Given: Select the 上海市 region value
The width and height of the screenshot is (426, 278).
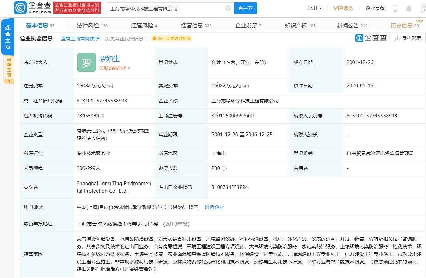Looking at the screenshot, I should (219, 153).
